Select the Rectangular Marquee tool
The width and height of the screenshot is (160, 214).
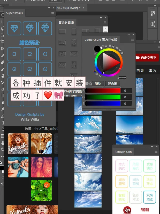(2, 22)
